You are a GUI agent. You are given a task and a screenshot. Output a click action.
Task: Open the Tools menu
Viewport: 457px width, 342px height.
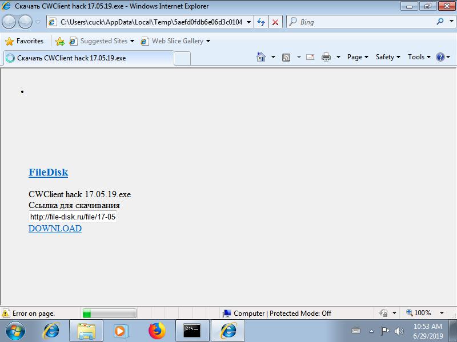[x=419, y=57]
